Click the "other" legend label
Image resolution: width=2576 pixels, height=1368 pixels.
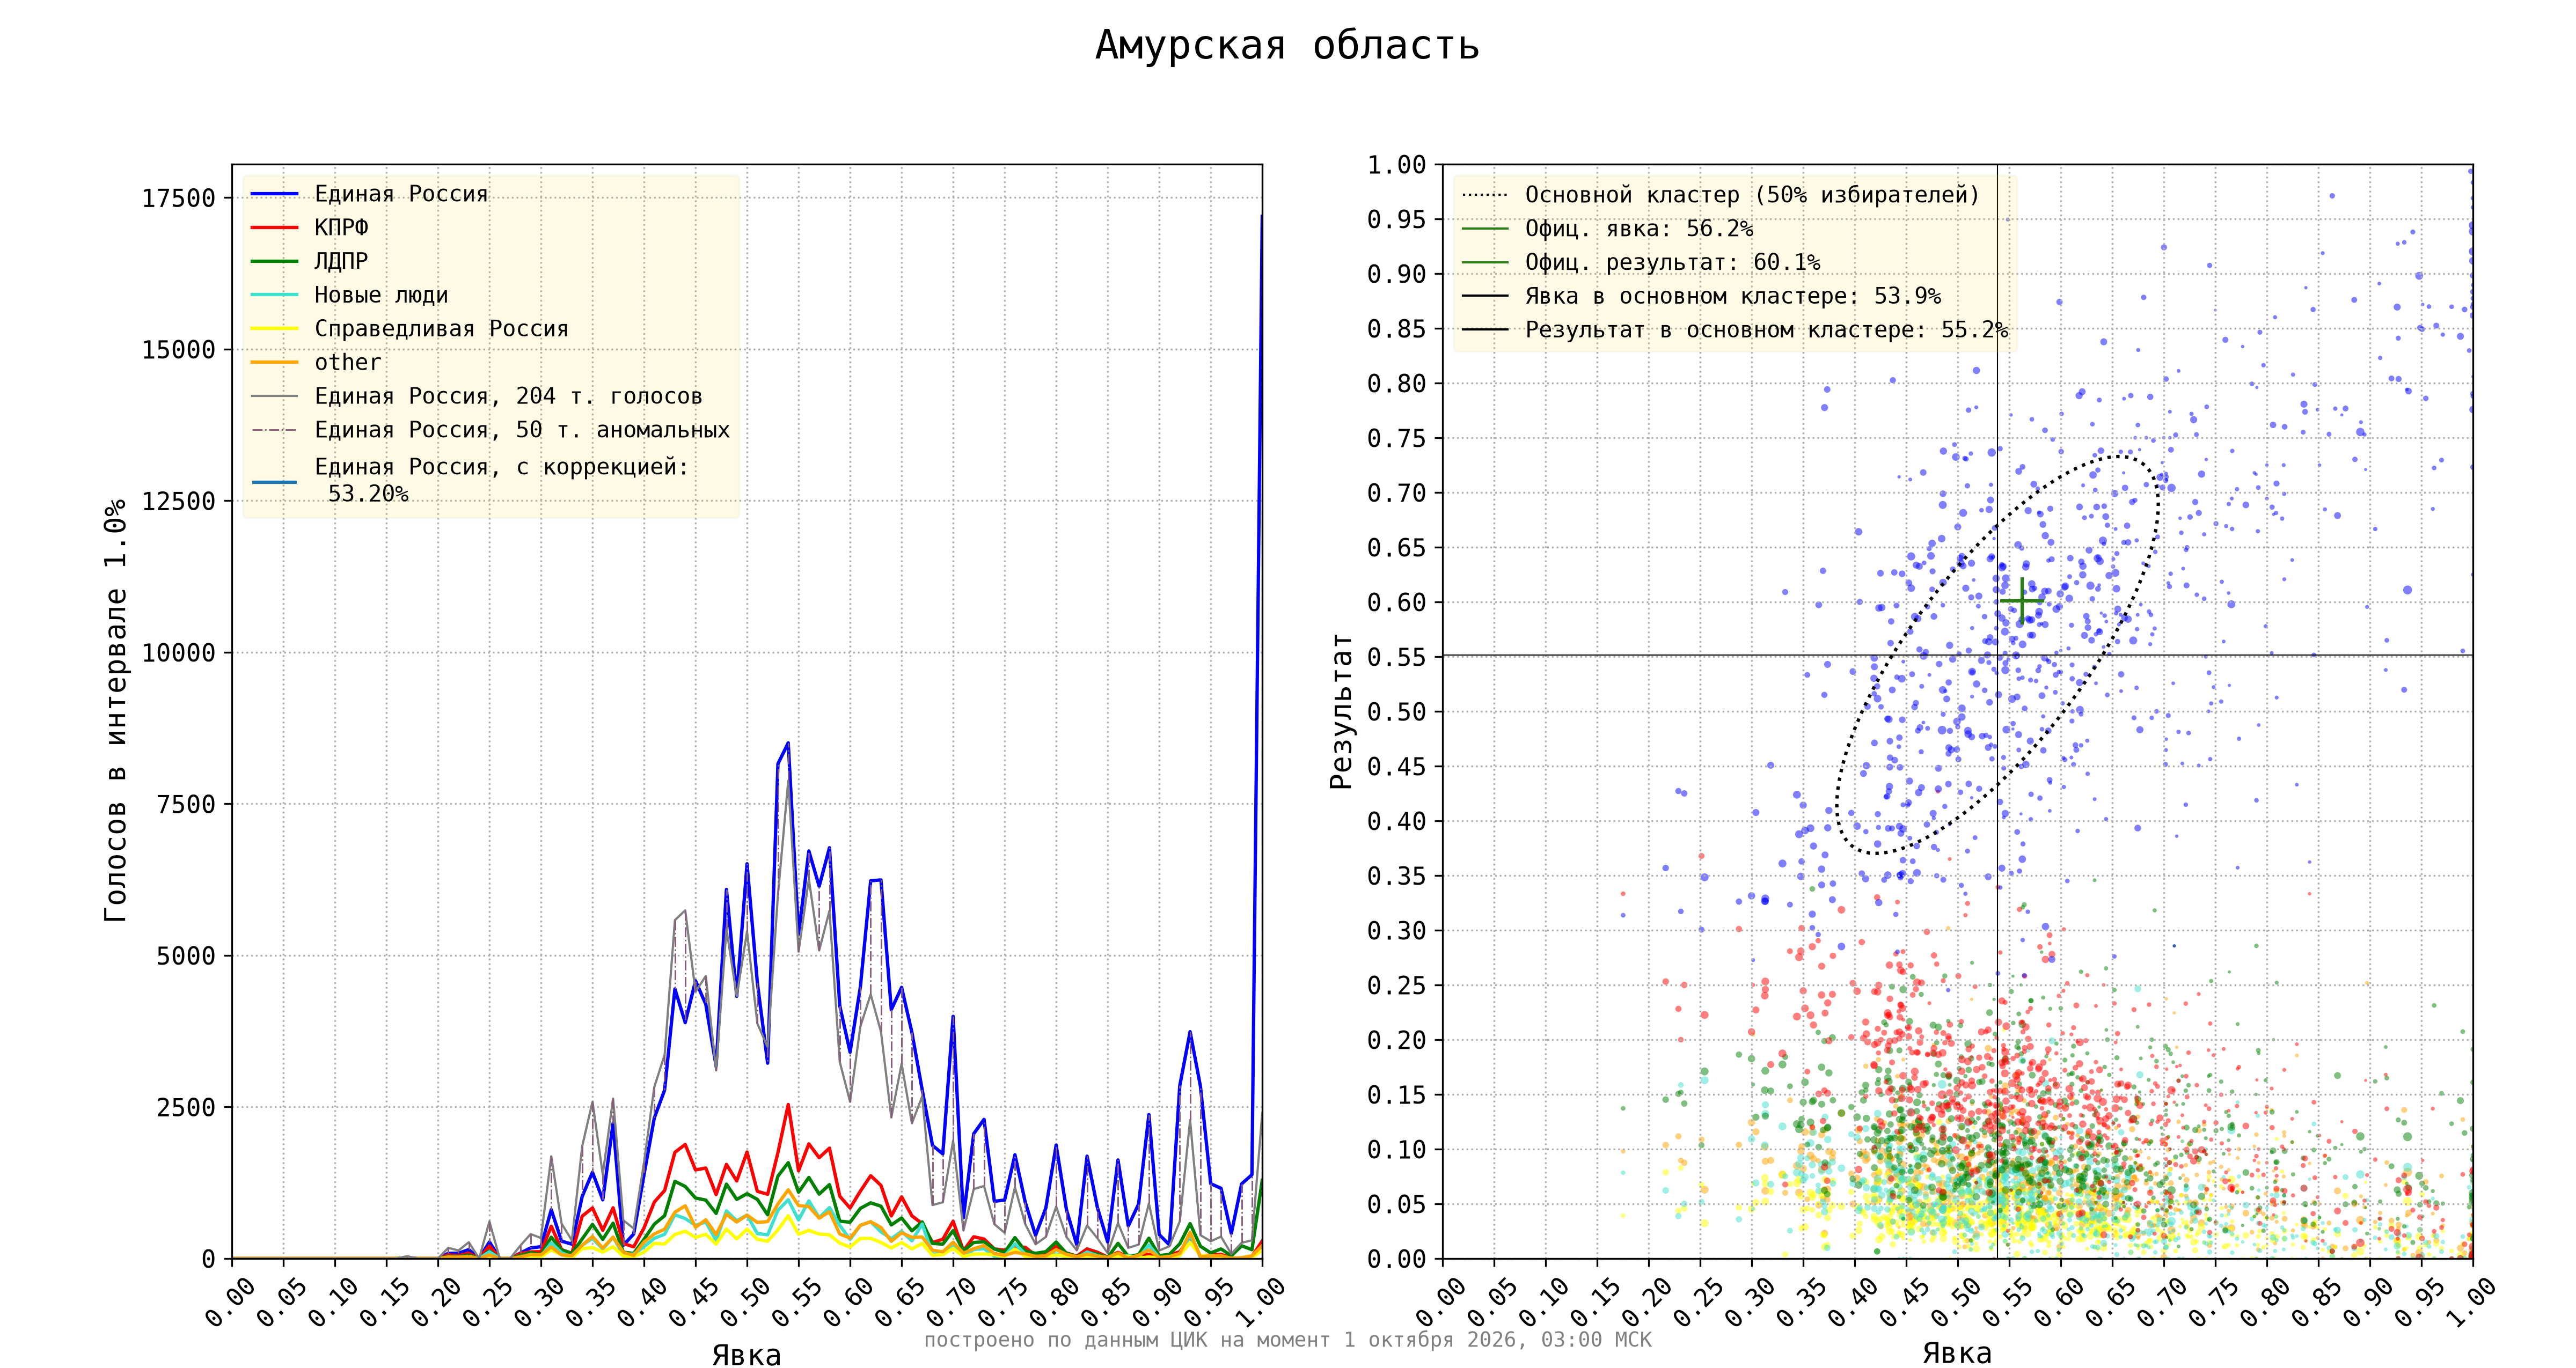point(348,362)
